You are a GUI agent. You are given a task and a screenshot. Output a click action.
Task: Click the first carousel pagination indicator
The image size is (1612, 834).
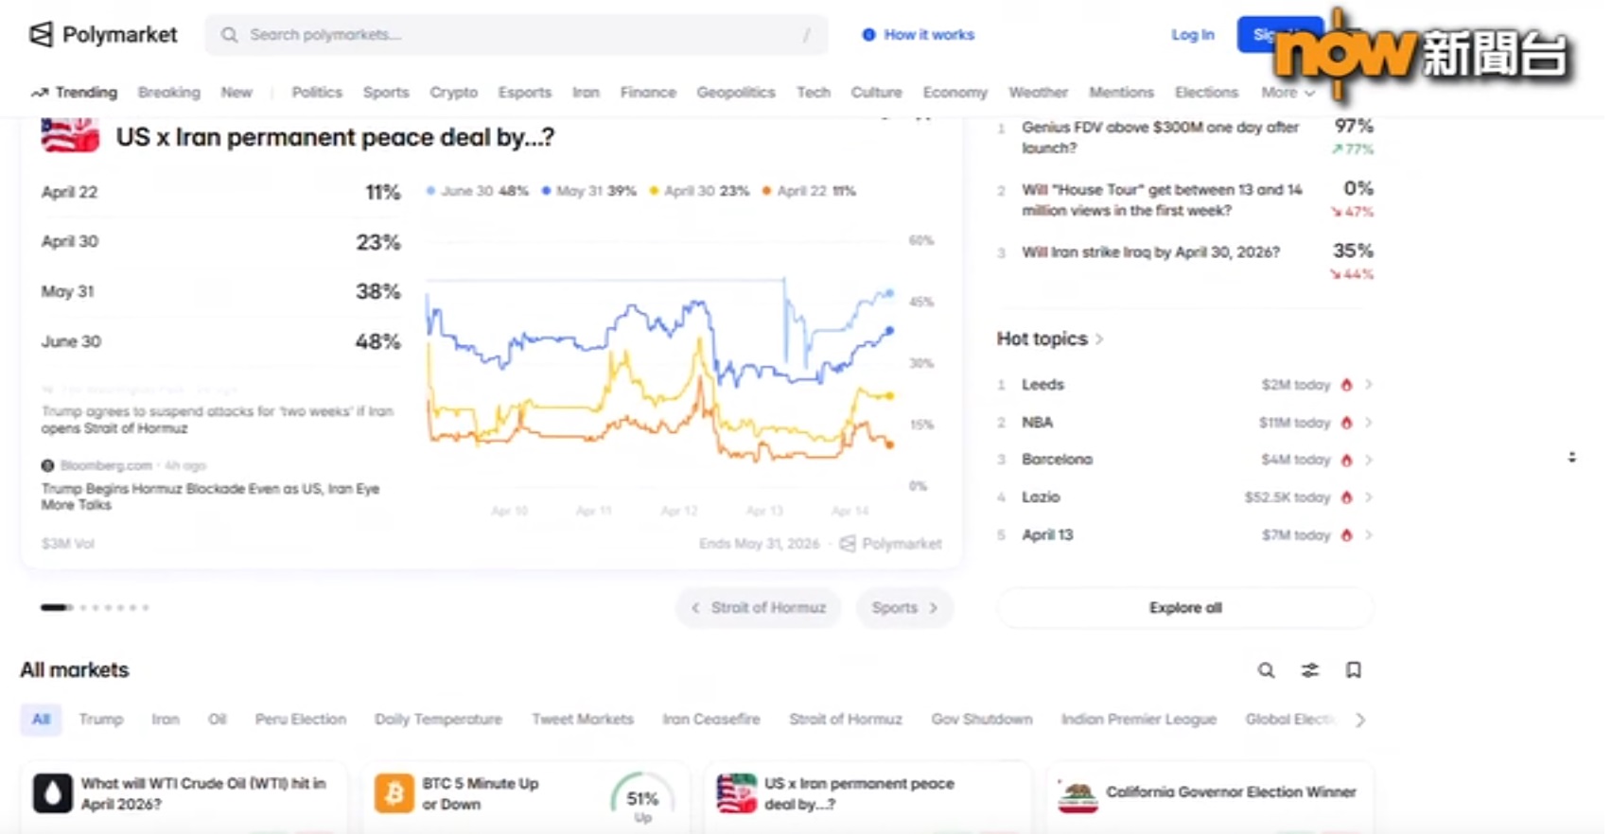(55, 608)
